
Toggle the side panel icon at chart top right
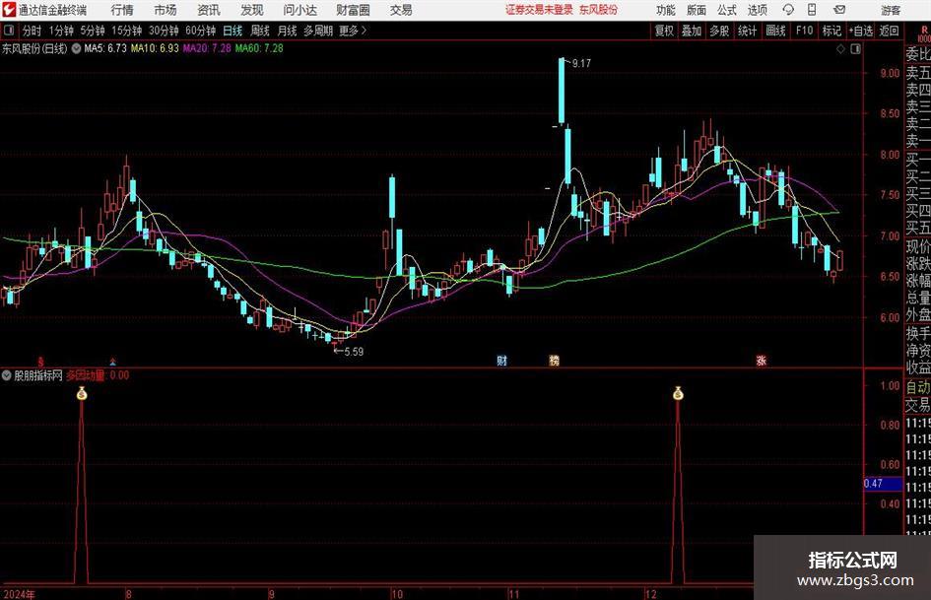click(x=855, y=49)
